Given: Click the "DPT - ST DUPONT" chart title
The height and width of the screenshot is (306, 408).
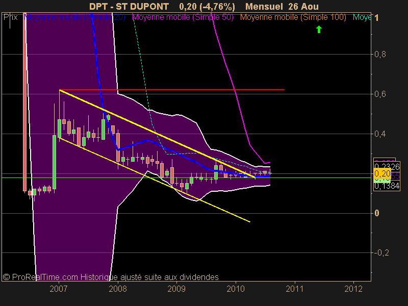Looking at the screenshot, I should point(129,6).
